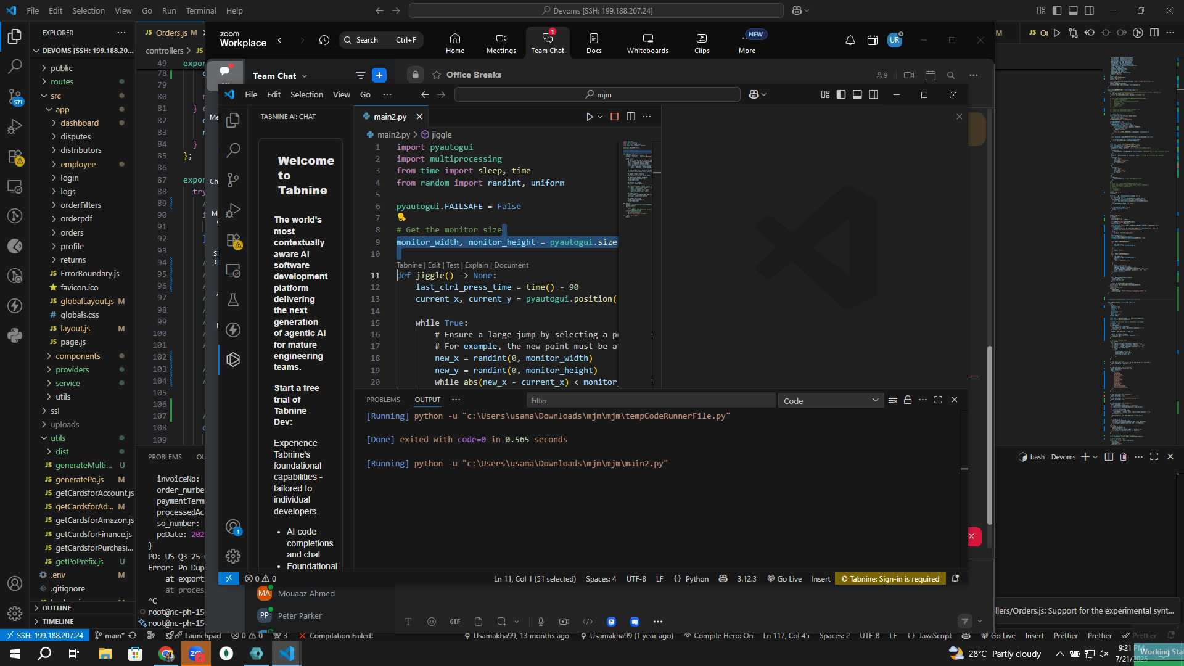Star the Office Breaks channel
The image size is (1184, 666).
tap(437, 75)
